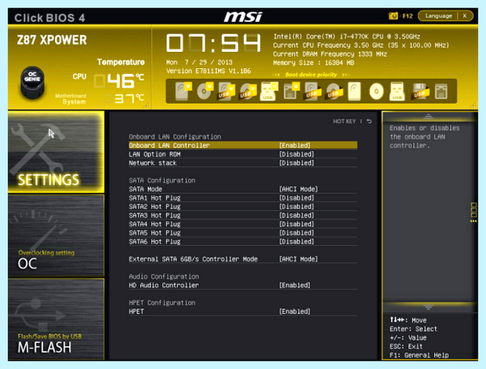Click the date Mon 7 / 29 / 2013
Screen dimensions: 486x369
pos(199,62)
